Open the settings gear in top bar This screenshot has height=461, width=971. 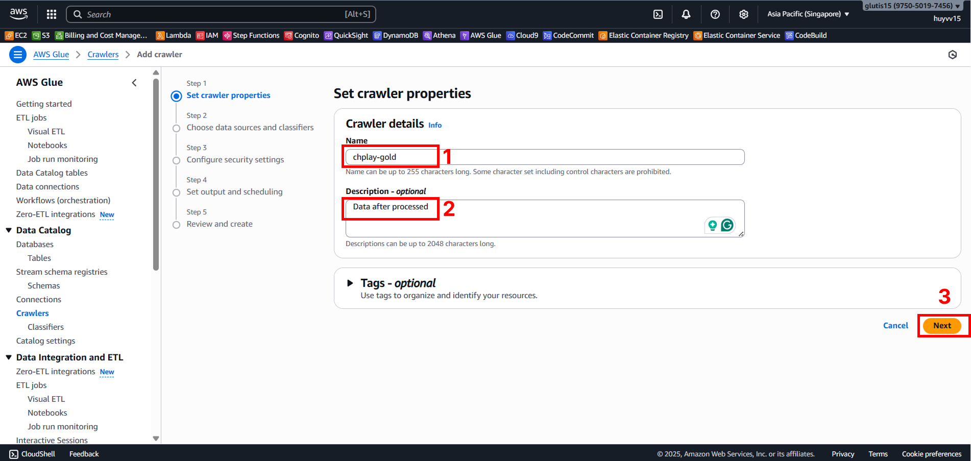(743, 14)
